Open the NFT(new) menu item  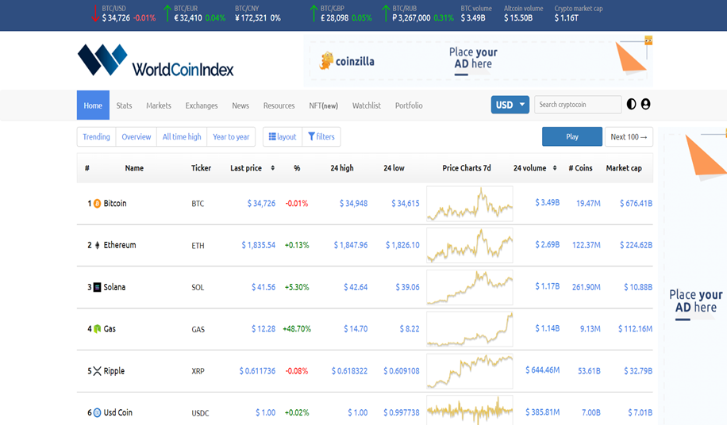click(x=324, y=105)
